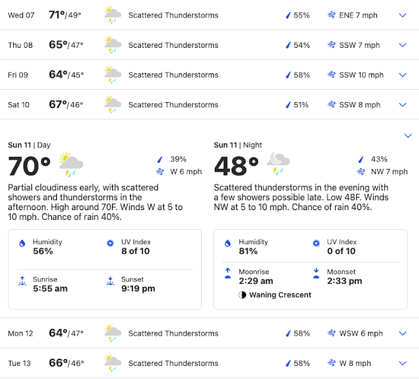Click the Moonset arrow icon
The width and height of the screenshot is (419, 379).
point(316,273)
